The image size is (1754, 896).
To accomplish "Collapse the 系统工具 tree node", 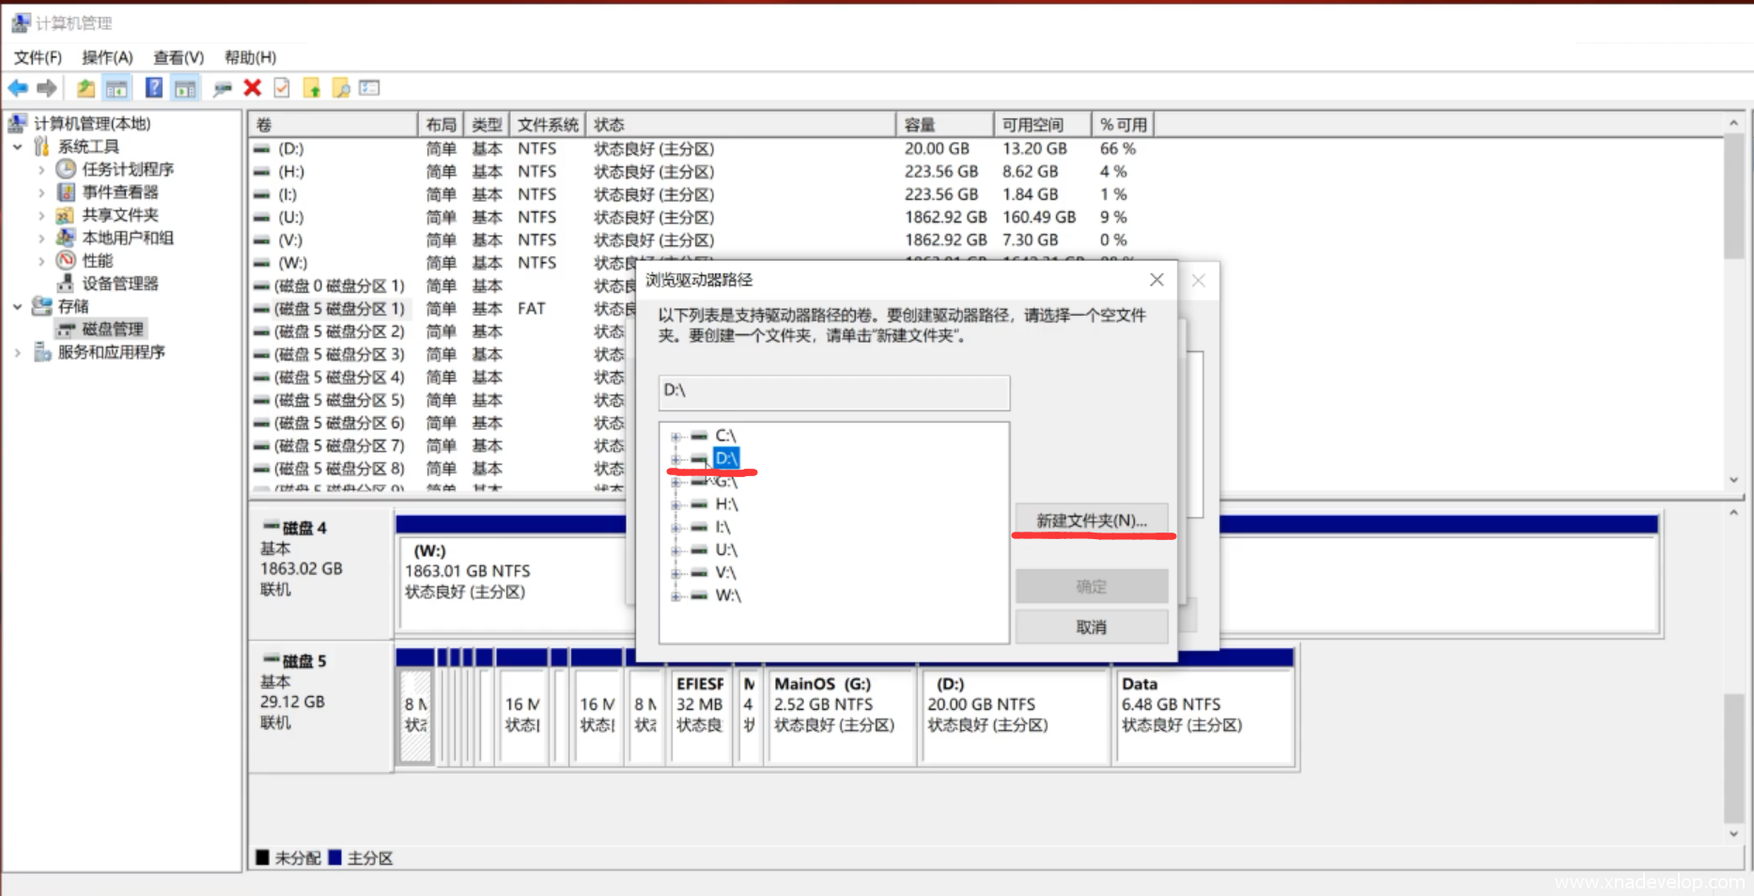I will pos(18,147).
